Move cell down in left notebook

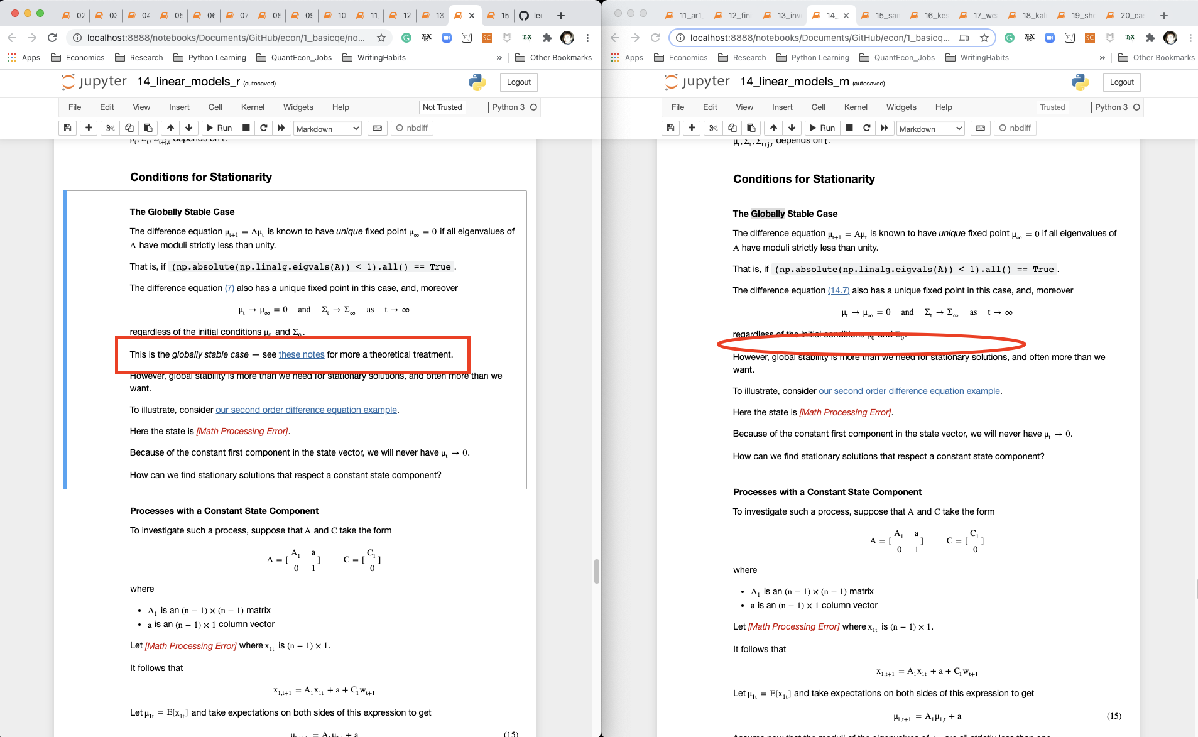pos(188,128)
